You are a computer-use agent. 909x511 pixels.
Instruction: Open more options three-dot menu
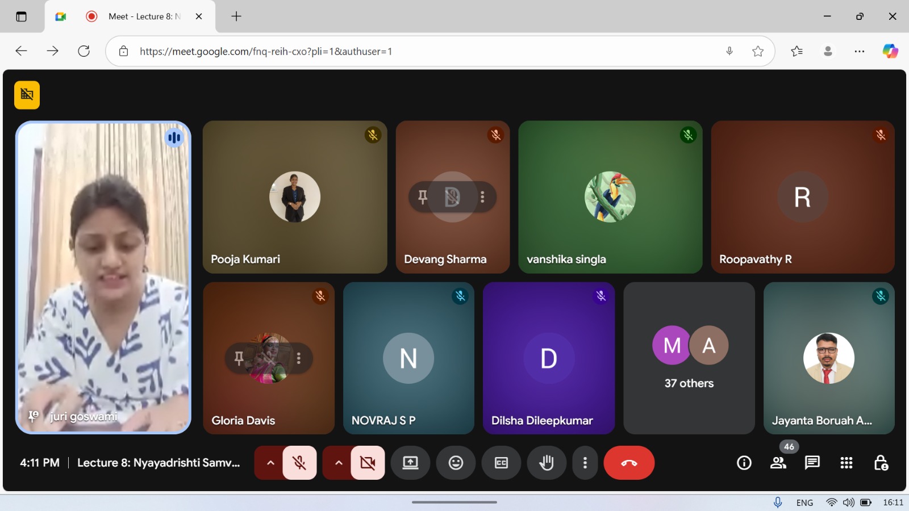pyautogui.click(x=585, y=463)
